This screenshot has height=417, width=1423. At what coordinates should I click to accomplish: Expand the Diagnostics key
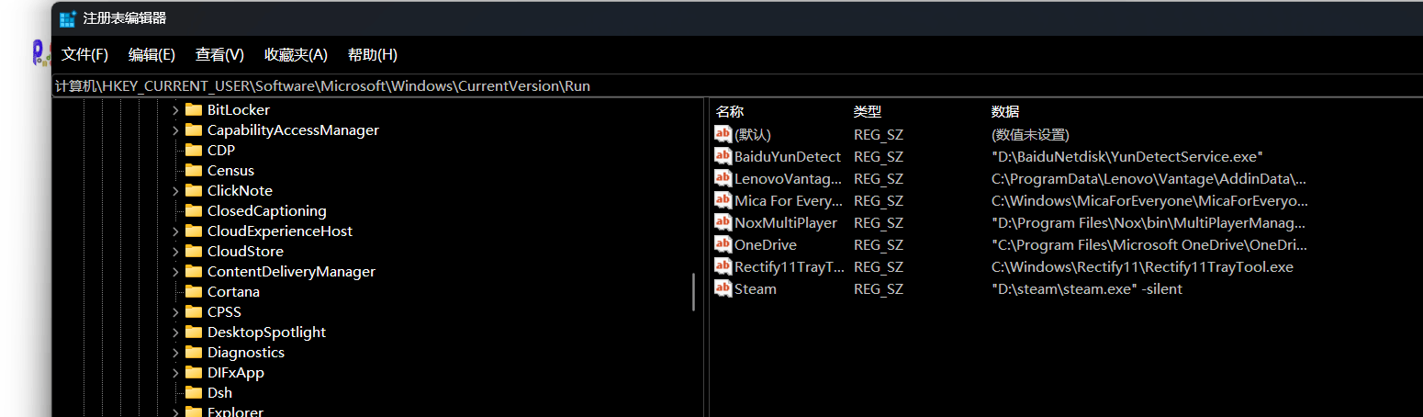click(175, 353)
